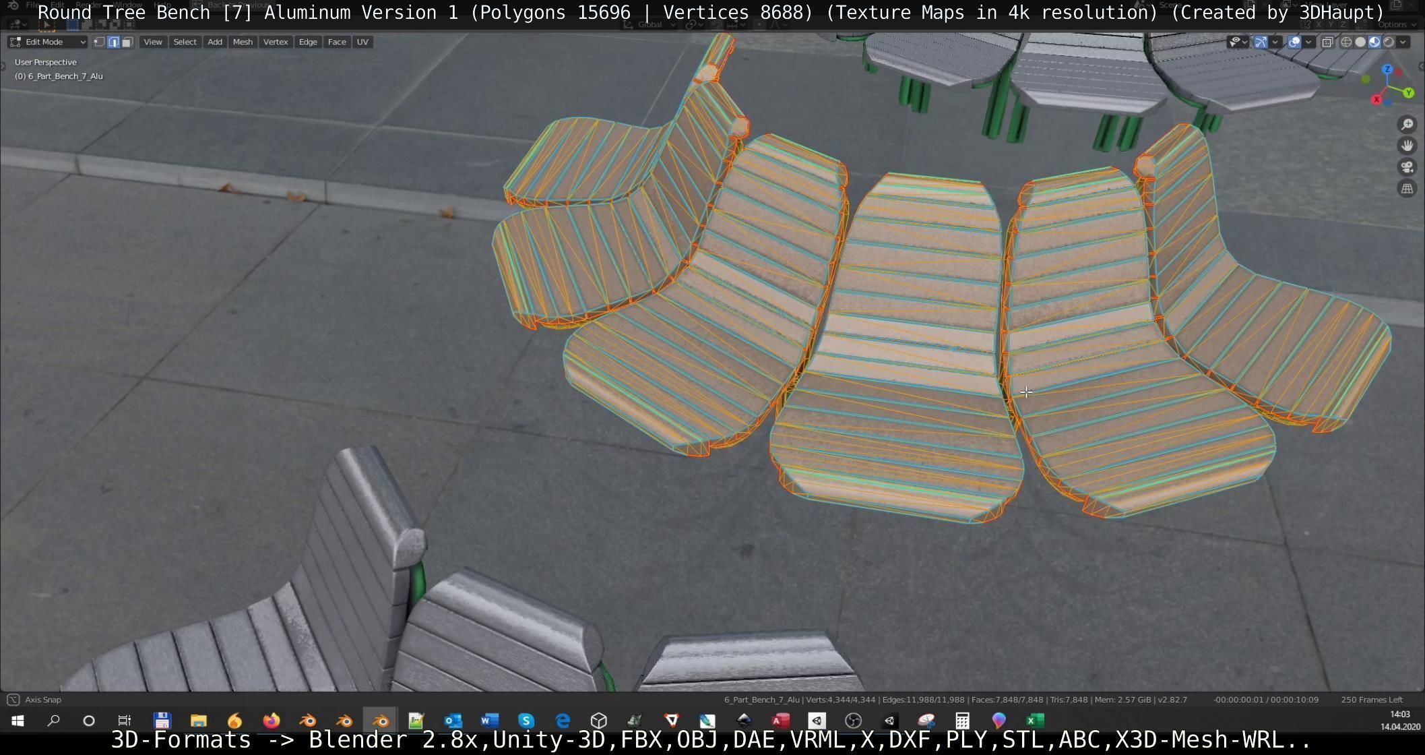
Task: Toggle the camera view icon
Action: [x=1407, y=167]
